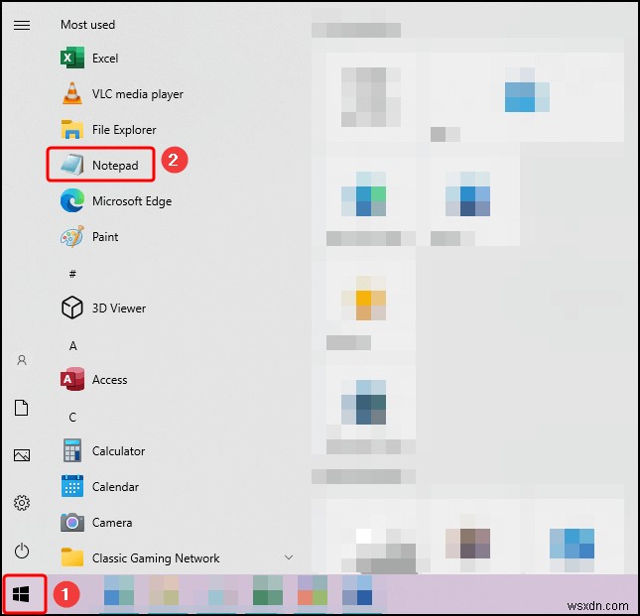Click the 'Calendar' label text
640x616 pixels.
(115, 487)
